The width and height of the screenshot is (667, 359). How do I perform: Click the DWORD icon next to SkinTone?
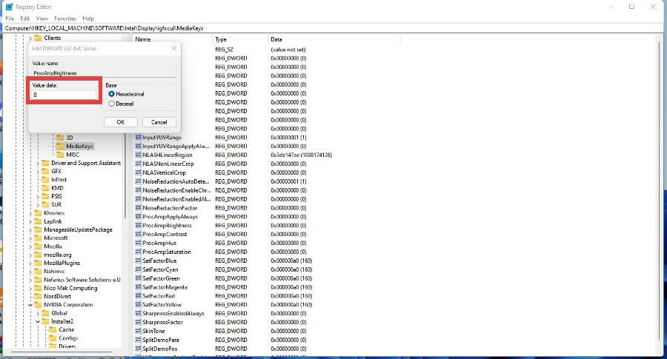coord(138,331)
